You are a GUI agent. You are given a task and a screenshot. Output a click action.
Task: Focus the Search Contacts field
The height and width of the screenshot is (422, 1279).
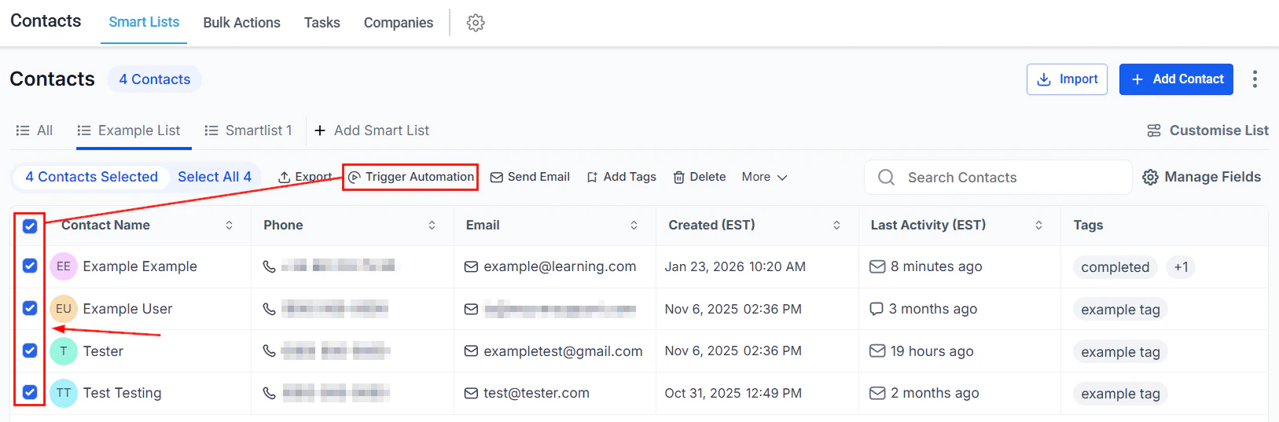(998, 178)
